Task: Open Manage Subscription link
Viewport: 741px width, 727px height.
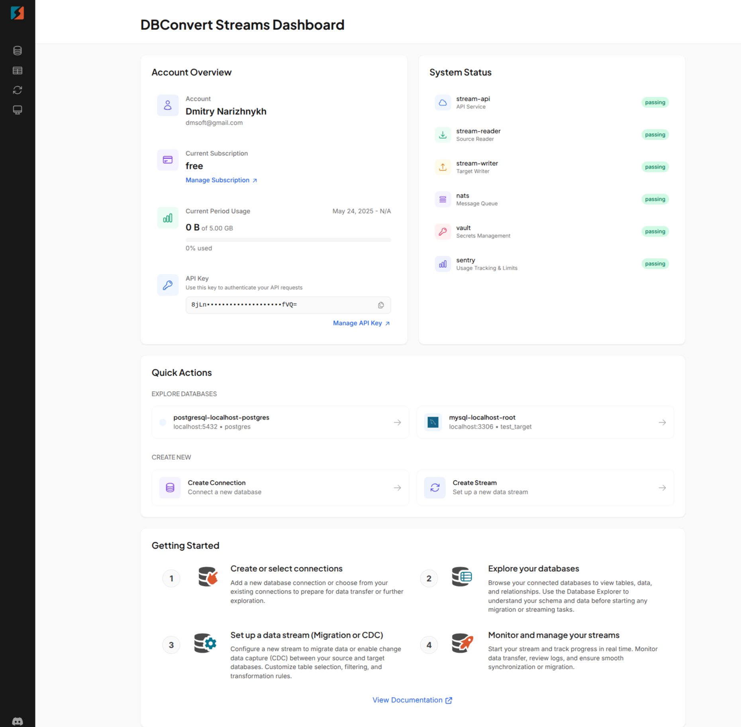Action: tap(221, 180)
